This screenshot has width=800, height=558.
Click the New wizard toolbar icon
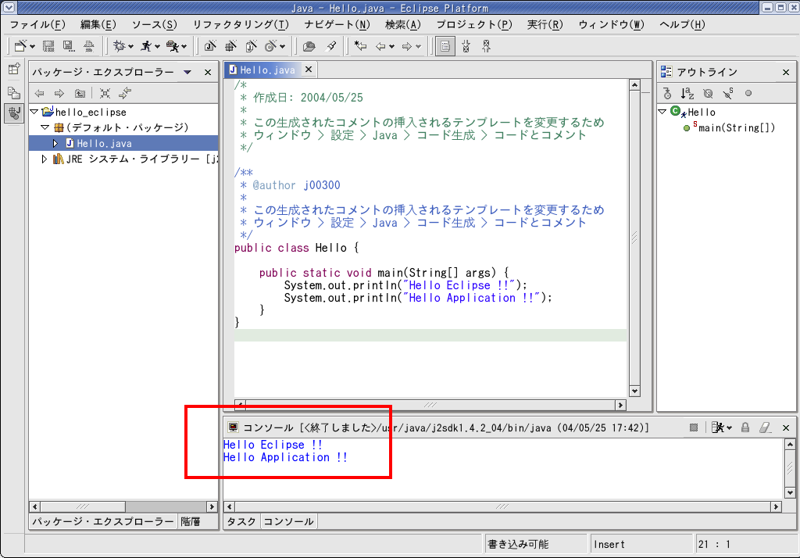click(20, 46)
